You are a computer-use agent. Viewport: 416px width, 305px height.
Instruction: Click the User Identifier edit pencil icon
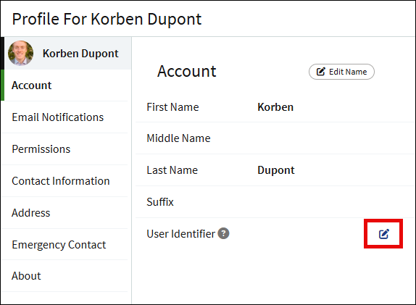[383, 234]
